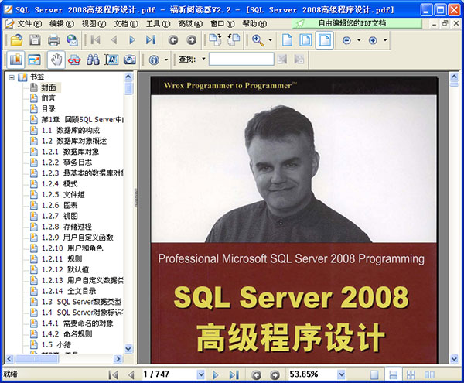Open the 文档(D) menu
Screen dimensions: 464x383
tap(126, 24)
